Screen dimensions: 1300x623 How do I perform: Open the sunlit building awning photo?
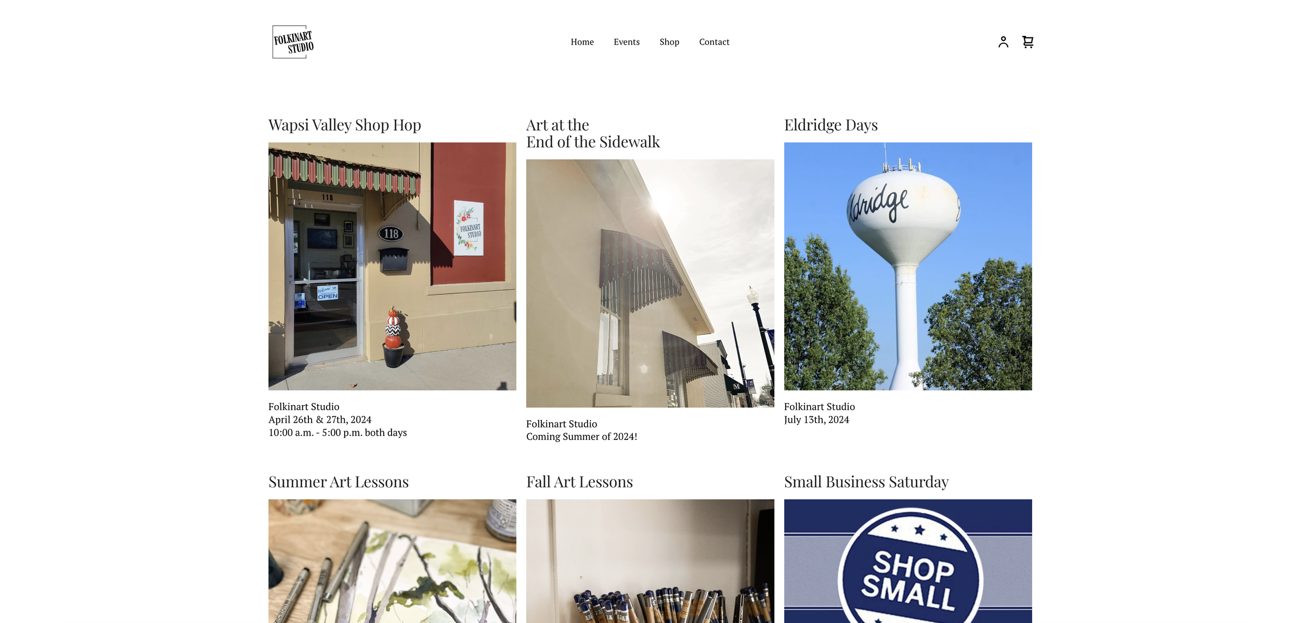point(650,283)
